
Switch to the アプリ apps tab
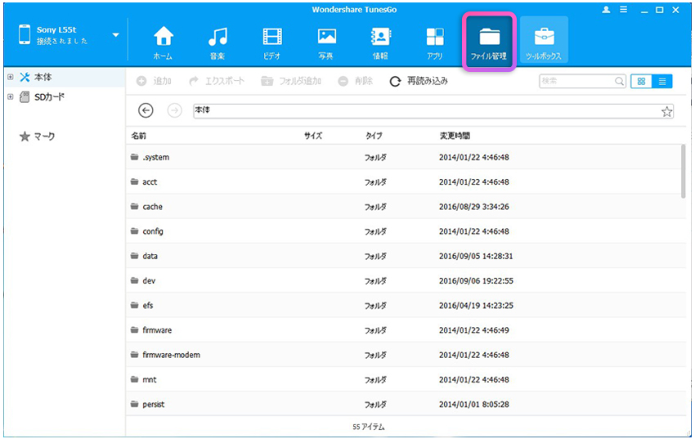pyautogui.click(x=435, y=43)
